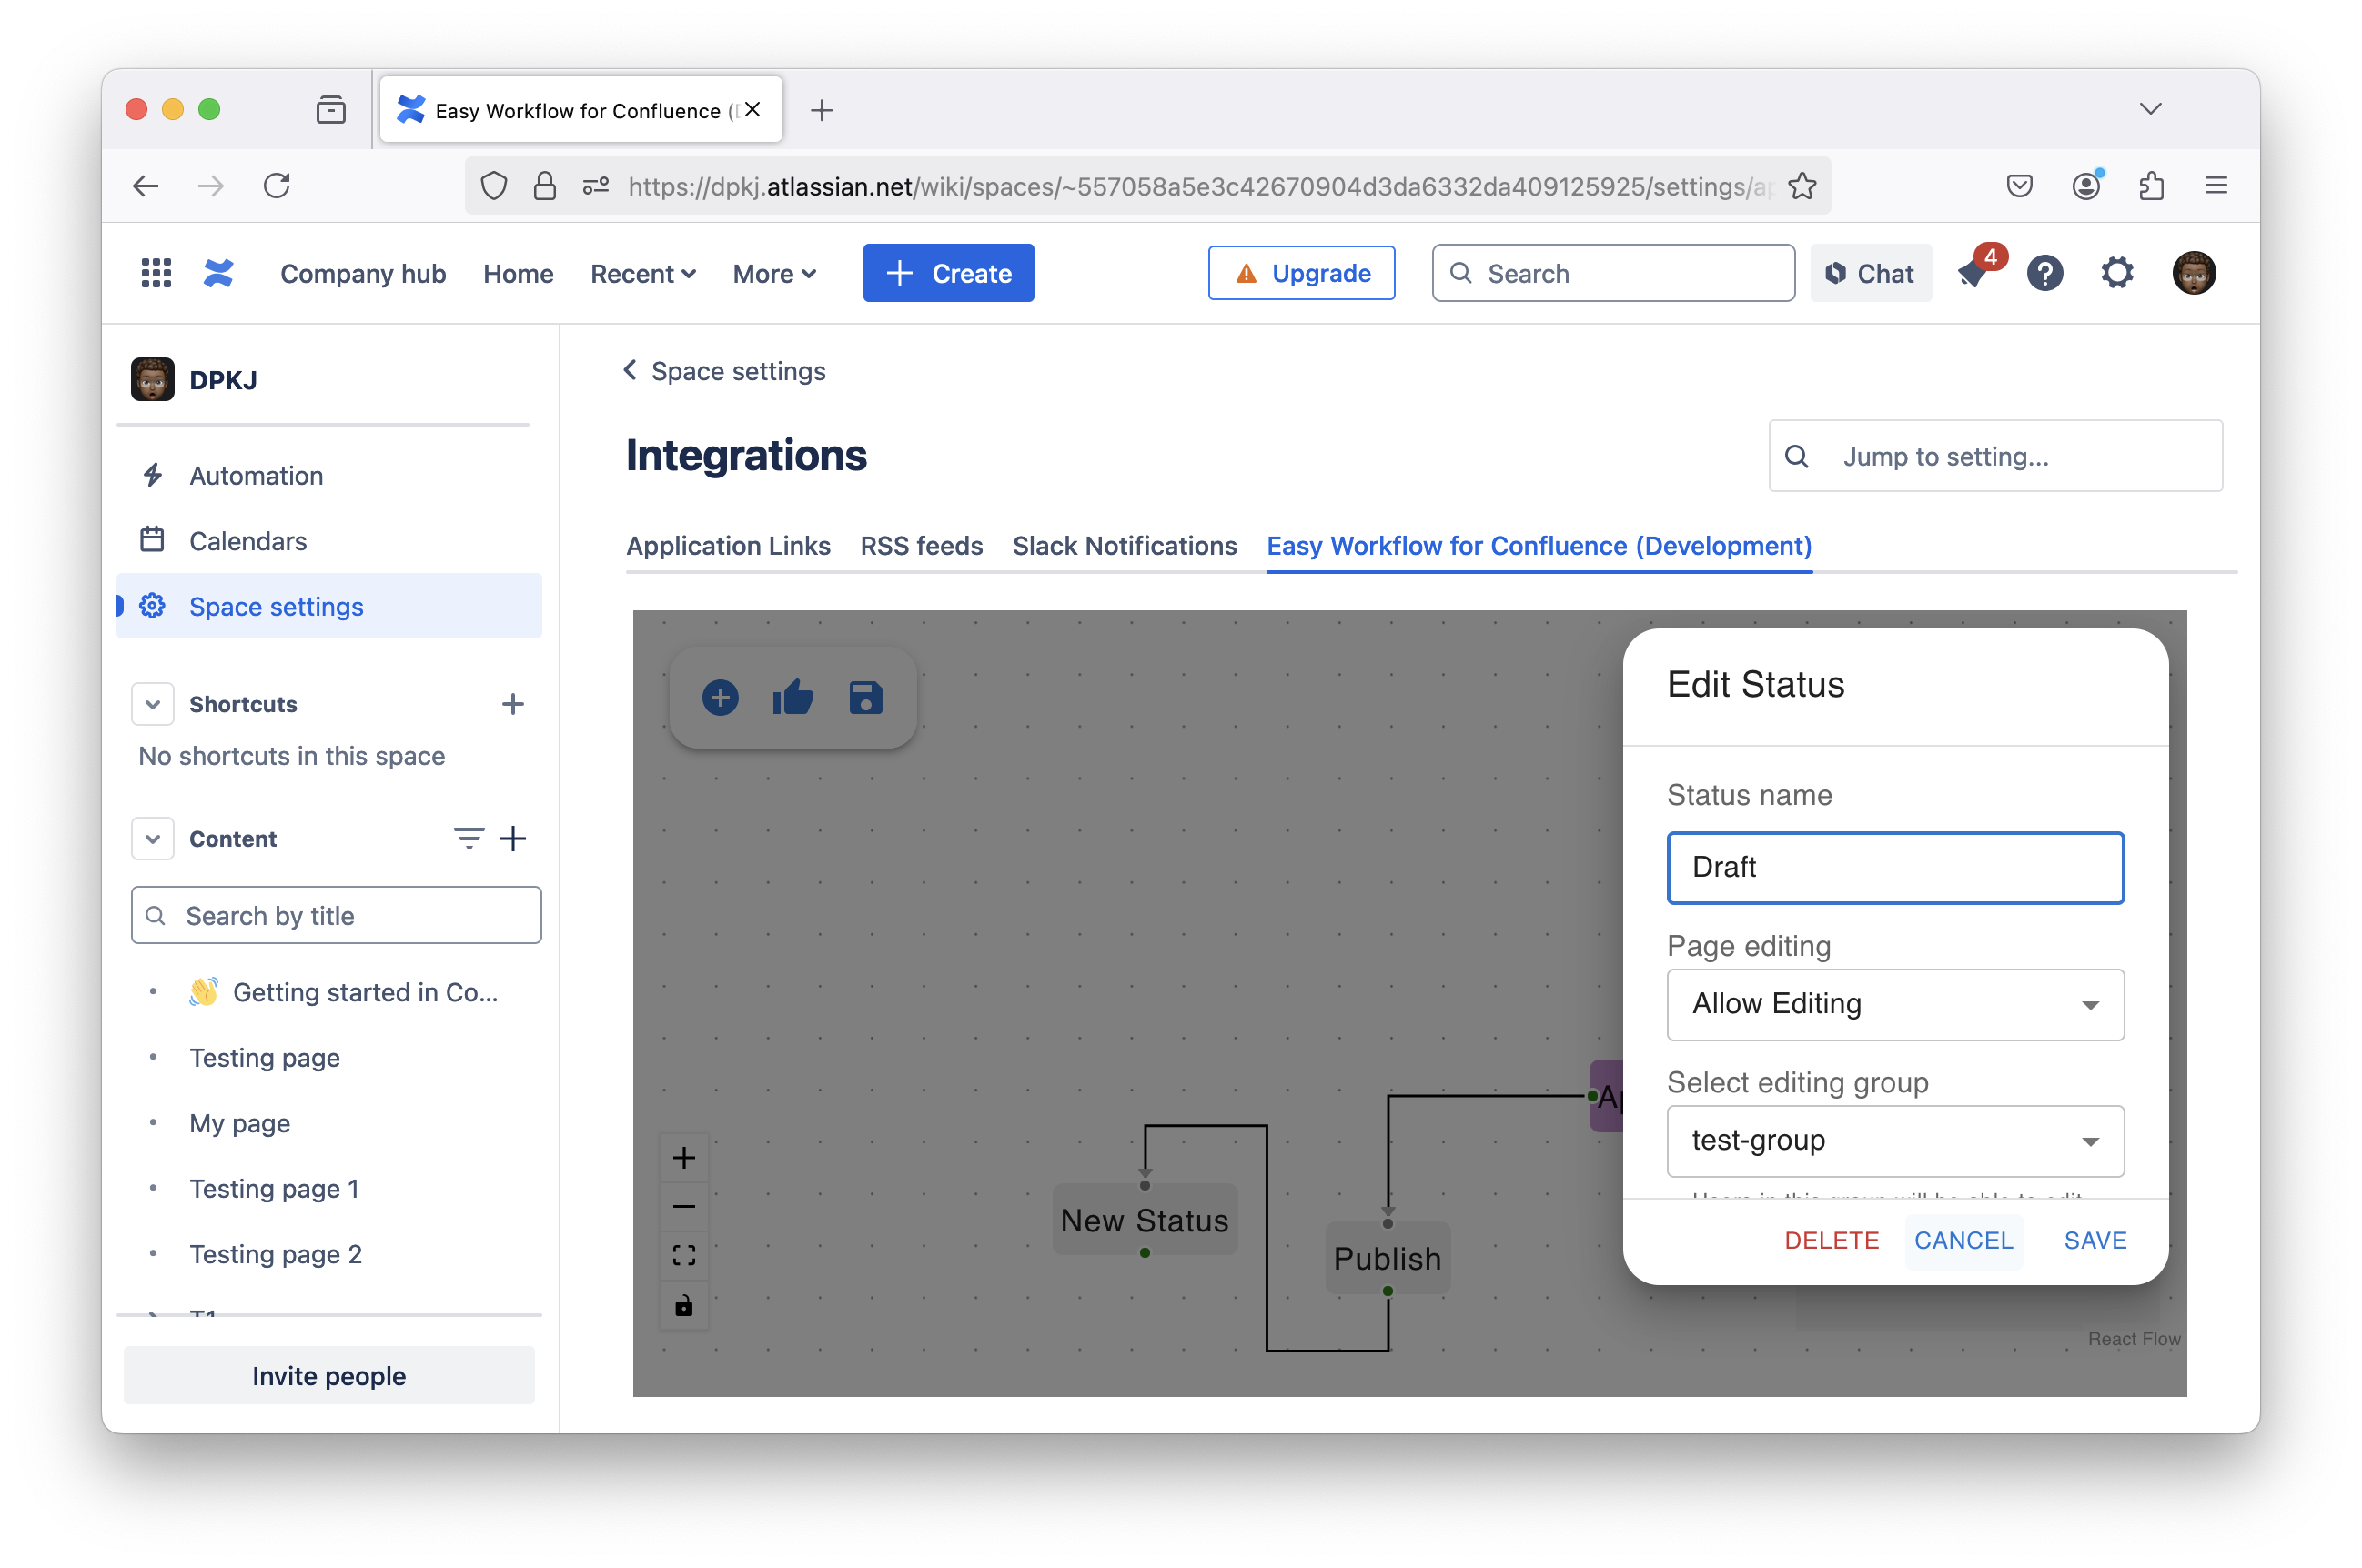Click the save workflow floppy icon

point(865,697)
